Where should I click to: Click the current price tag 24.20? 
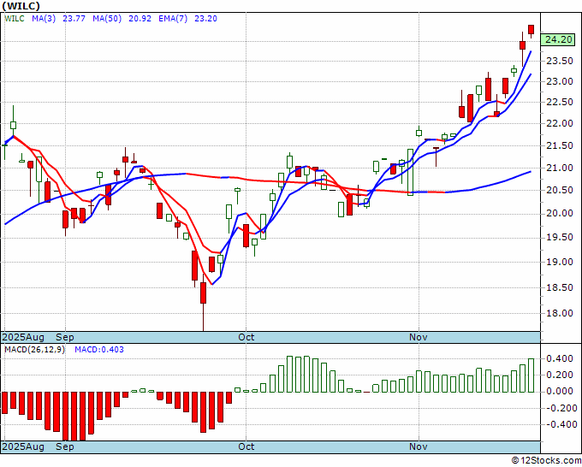(558, 39)
